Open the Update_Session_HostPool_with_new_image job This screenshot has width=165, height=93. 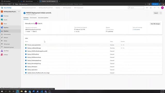(x=38, y=73)
